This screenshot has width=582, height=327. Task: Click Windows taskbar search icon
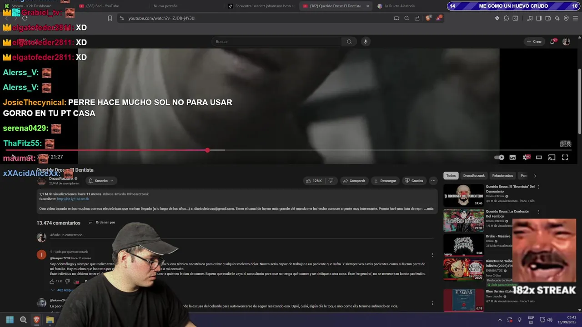tap(23, 320)
